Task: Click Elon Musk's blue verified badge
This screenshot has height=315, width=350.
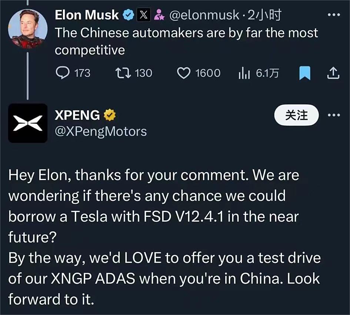Action: (129, 15)
